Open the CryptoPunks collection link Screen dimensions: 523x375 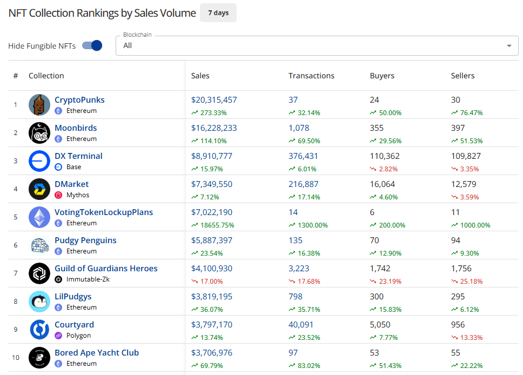click(x=79, y=100)
